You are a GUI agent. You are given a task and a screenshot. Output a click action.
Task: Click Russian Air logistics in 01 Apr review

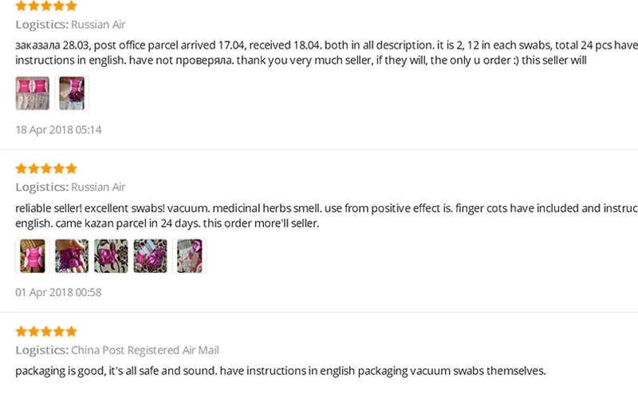click(x=97, y=188)
